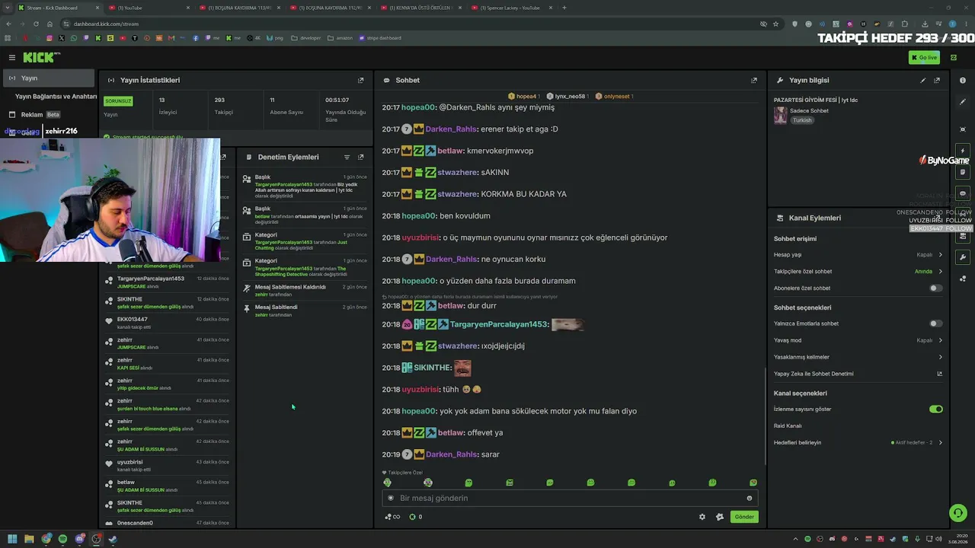Open the browser tab search dropdown
The height and width of the screenshot is (548, 975).
[x=8, y=8]
